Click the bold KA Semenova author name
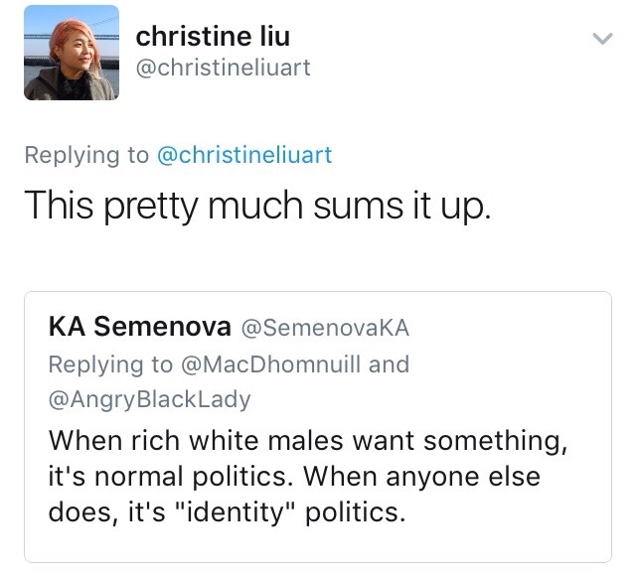Viewport: 636px width, 576px height. pyautogui.click(x=137, y=328)
